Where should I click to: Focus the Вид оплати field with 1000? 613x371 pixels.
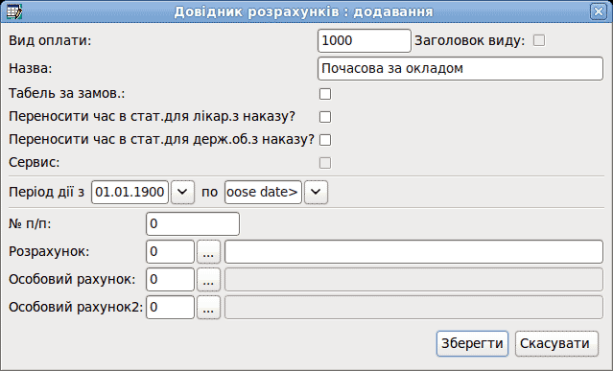point(365,40)
